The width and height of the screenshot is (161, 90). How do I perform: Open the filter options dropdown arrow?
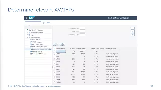click(64, 44)
